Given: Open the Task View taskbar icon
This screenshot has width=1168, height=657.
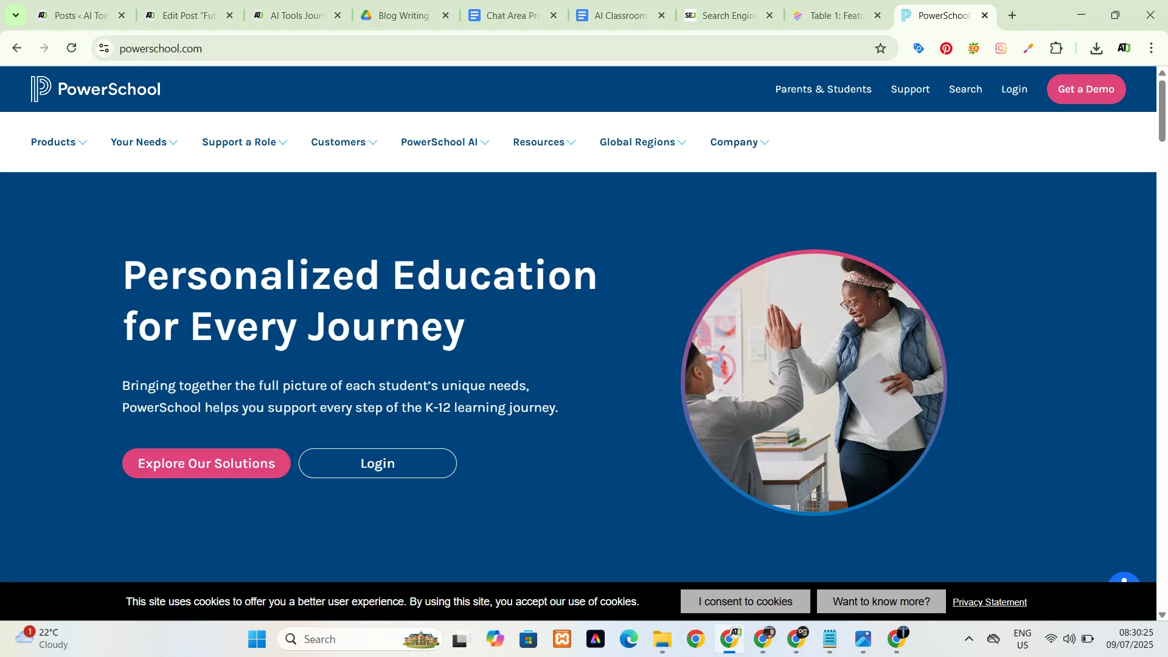Looking at the screenshot, I should pos(461,639).
